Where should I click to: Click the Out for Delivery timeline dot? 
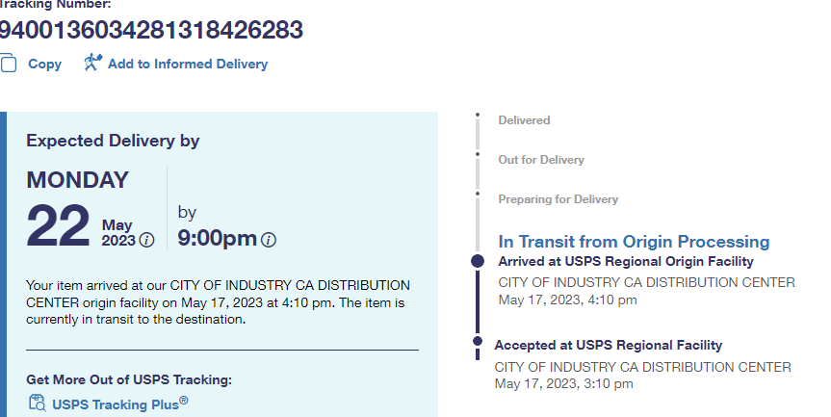tap(478, 154)
